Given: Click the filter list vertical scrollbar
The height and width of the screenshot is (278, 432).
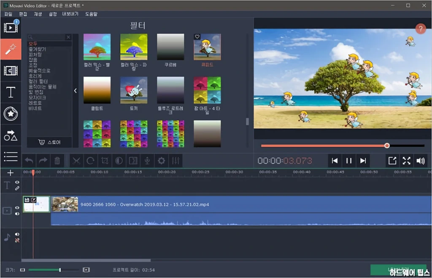Looking at the screenshot, I should pos(247,122).
